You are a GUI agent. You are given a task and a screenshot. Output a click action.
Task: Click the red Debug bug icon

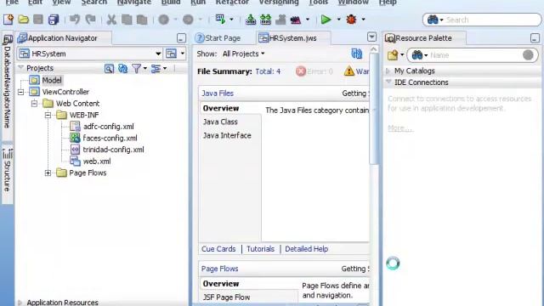click(x=351, y=20)
